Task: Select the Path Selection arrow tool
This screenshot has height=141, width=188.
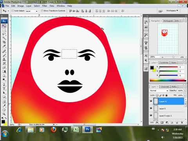Action: pos(4,93)
